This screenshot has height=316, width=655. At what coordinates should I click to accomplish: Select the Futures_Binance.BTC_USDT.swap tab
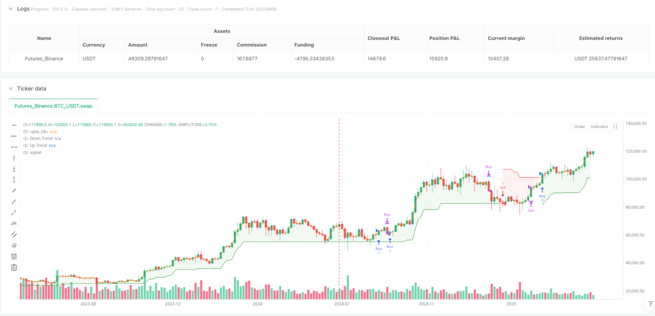(54, 106)
